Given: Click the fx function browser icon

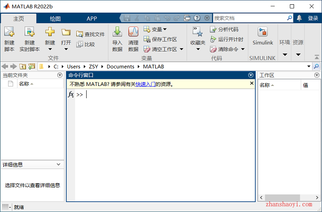Looking at the screenshot, I should tap(71, 94).
